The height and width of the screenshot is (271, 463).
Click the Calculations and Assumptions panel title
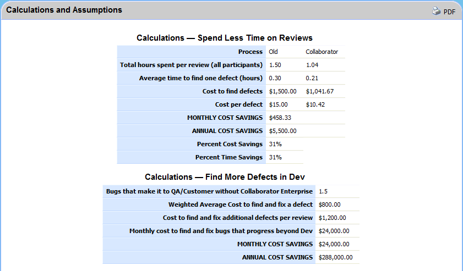(x=64, y=10)
